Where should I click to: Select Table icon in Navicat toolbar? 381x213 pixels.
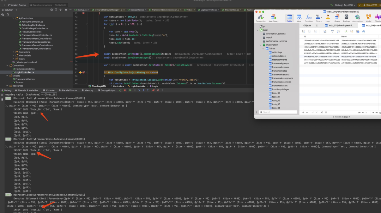point(289,18)
